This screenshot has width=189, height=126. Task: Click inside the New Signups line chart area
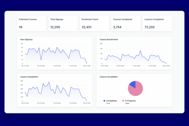point(54,55)
